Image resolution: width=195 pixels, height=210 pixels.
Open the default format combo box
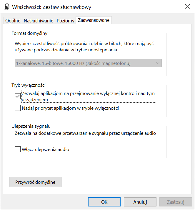click(x=88, y=63)
